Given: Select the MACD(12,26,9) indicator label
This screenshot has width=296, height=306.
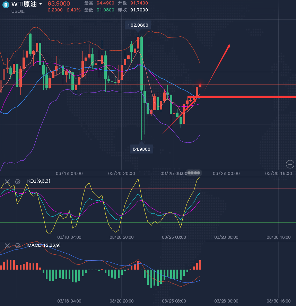Looking at the screenshot, I should pos(44,245).
